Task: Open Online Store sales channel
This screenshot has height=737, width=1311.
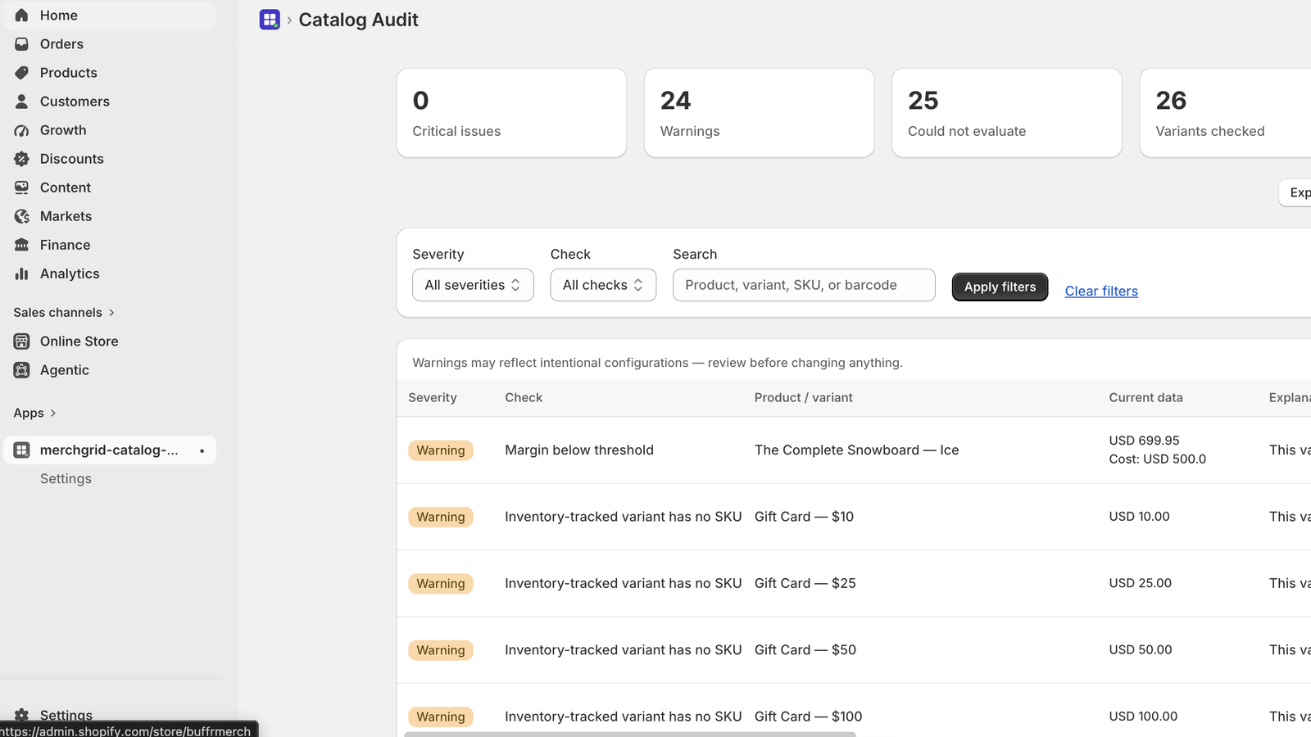Action: pyautogui.click(x=110, y=341)
